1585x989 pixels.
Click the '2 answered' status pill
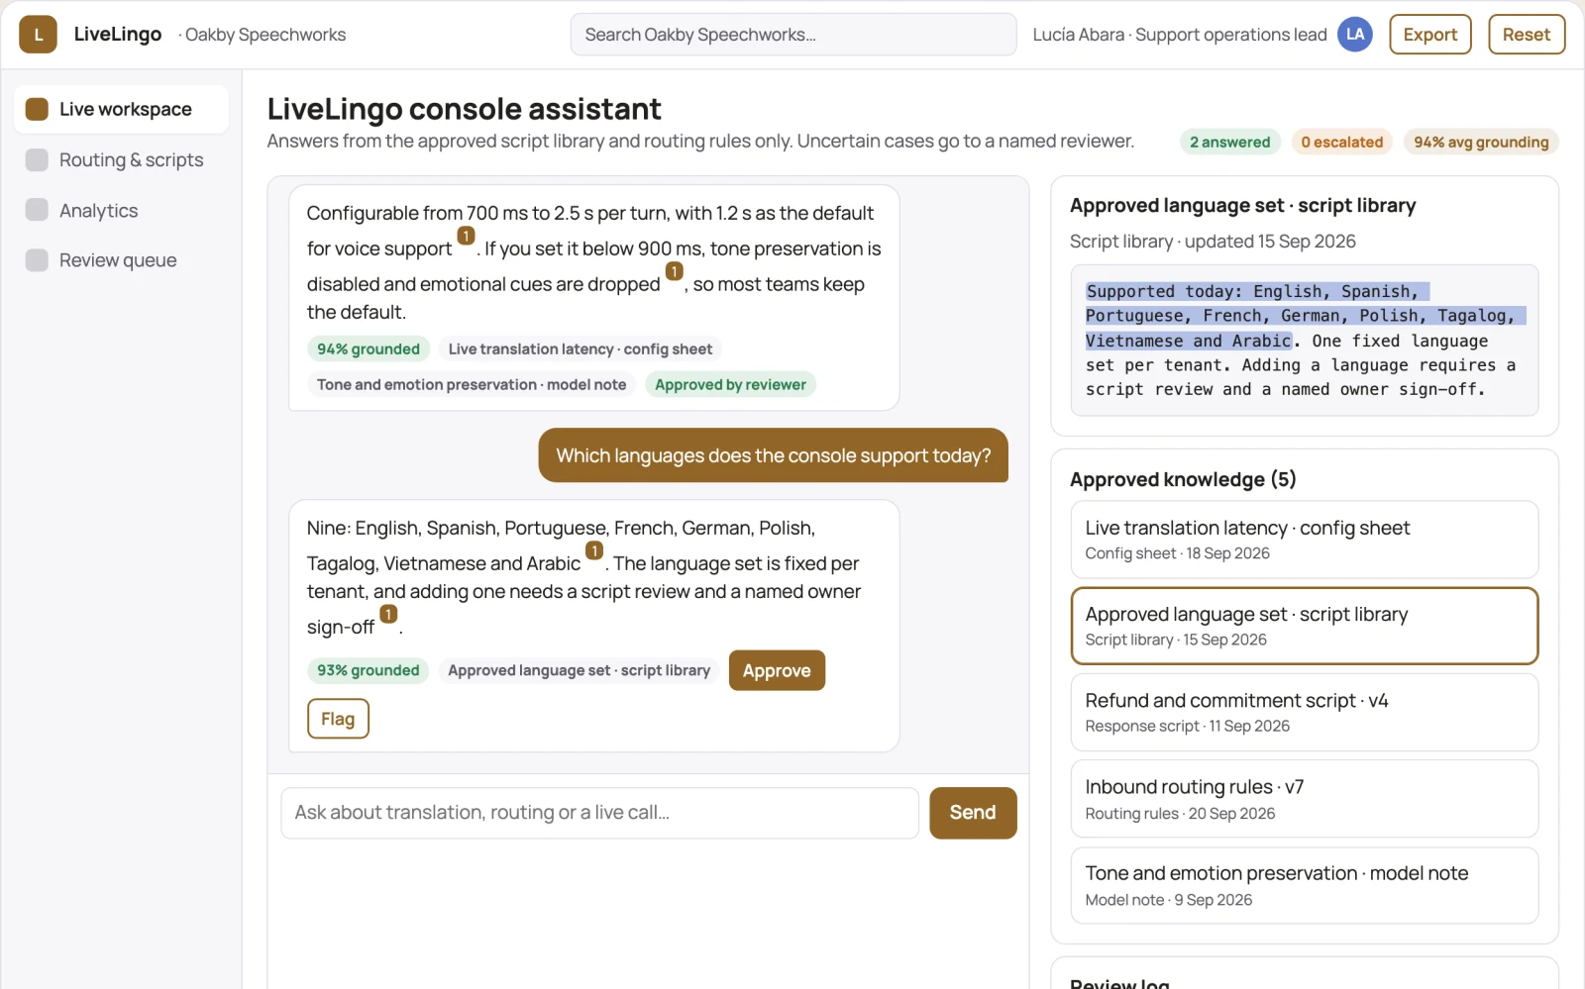(x=1229, y=142)
